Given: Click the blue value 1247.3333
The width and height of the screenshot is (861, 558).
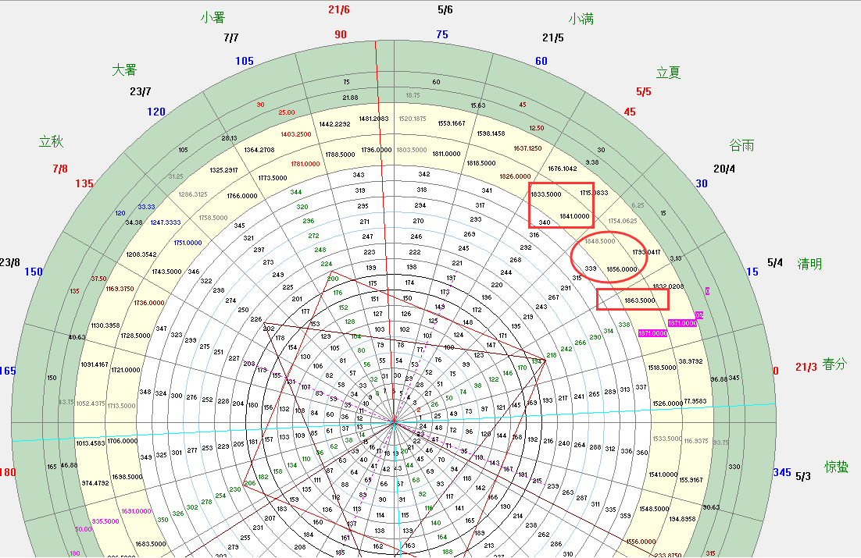Looking at the screenshot, I should point(166,222).
